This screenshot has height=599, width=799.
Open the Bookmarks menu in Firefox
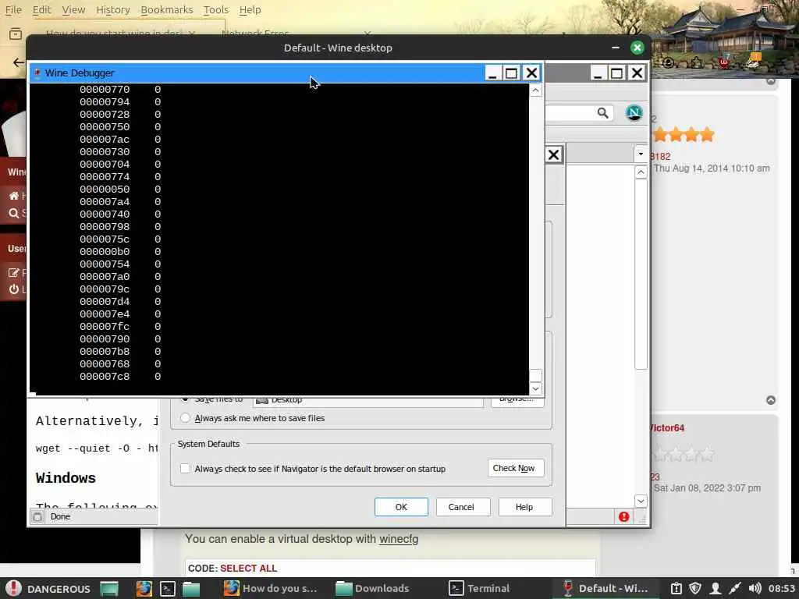[x=167, y=9]
